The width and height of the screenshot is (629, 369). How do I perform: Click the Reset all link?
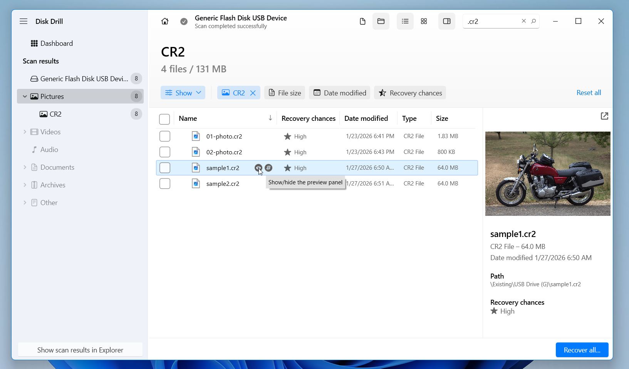click(589, 92)
